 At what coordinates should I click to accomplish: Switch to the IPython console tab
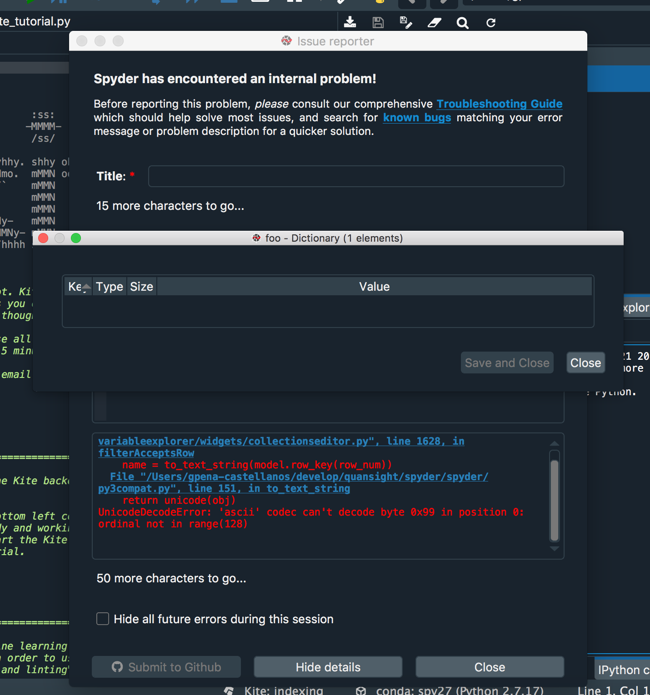click(x=626, y=670)
